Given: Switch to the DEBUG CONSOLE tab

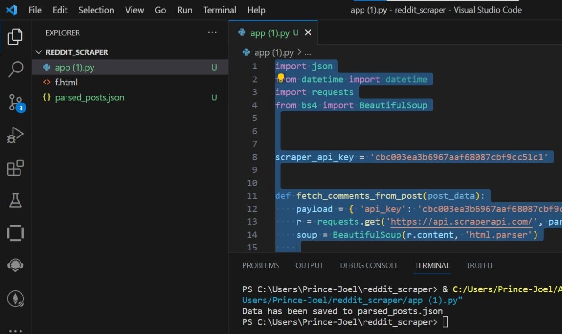Looking at the screenshot, I should tap(369, 265).
